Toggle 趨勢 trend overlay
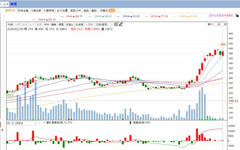 coord(54,24)
